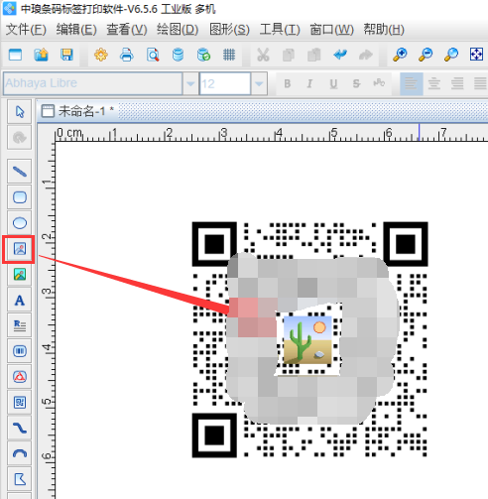Select the pointer arrow tool
The image size is (488, 499).
(20, 111)
